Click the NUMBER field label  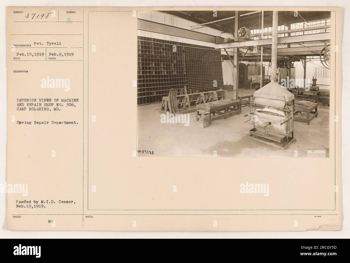(x=72, y=12)
